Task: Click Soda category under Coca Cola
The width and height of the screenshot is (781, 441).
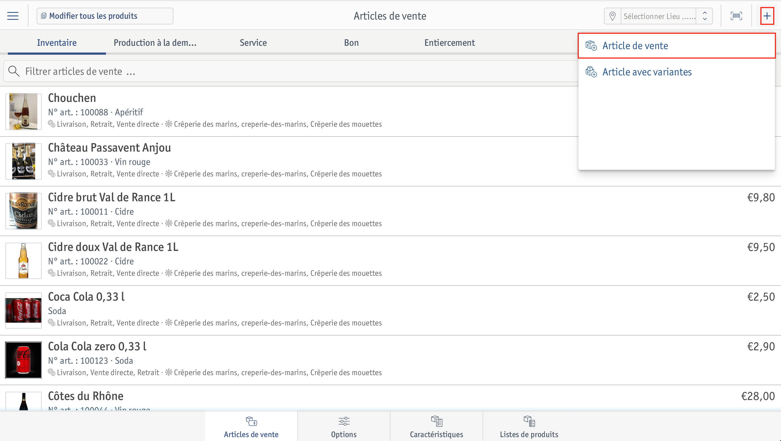Action: pyautogui.click(x=57, y=311)
